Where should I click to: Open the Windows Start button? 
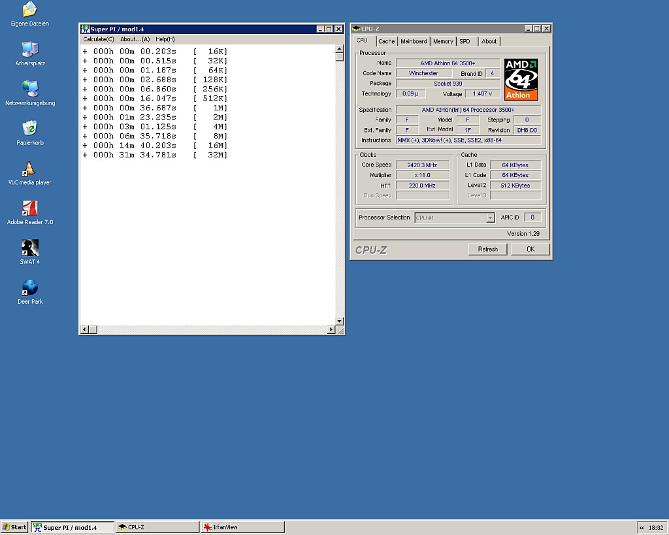(x=14, y=527)
